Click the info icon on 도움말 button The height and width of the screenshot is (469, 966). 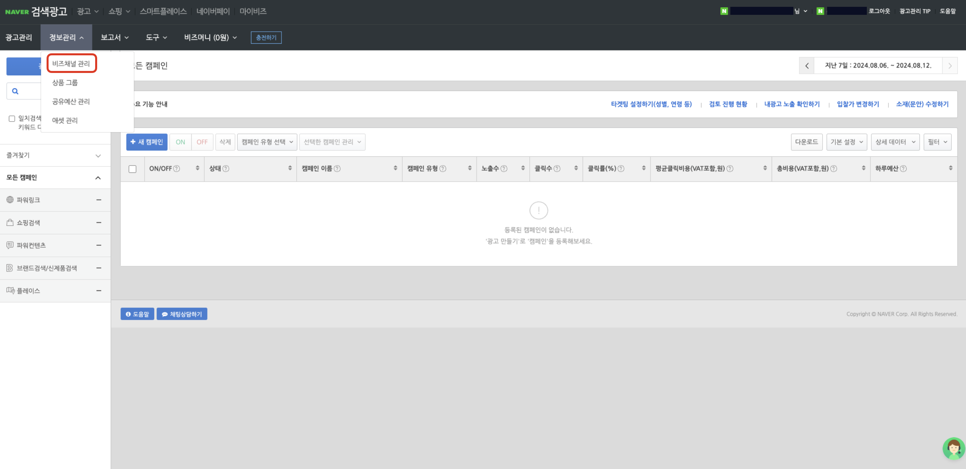pos(128,314)
